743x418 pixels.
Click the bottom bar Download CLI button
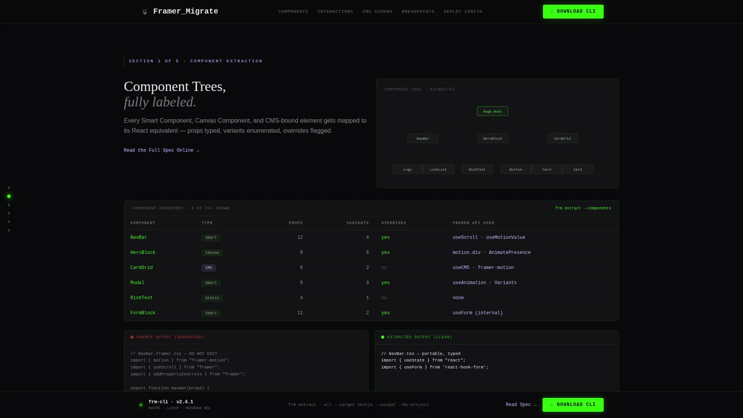tap(573, 405)
